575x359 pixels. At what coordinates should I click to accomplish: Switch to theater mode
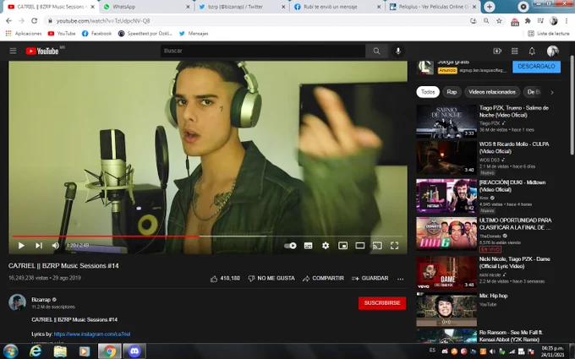[360, 246]
